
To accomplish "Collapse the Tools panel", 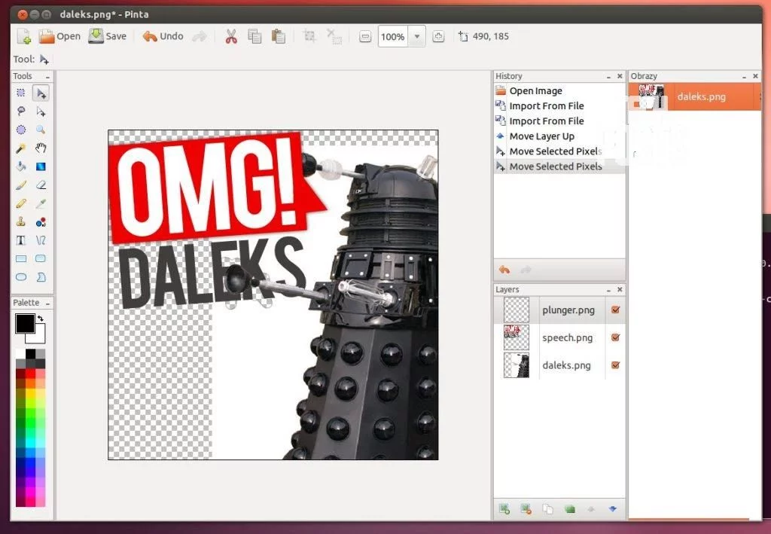I will [x=47, y=77].
